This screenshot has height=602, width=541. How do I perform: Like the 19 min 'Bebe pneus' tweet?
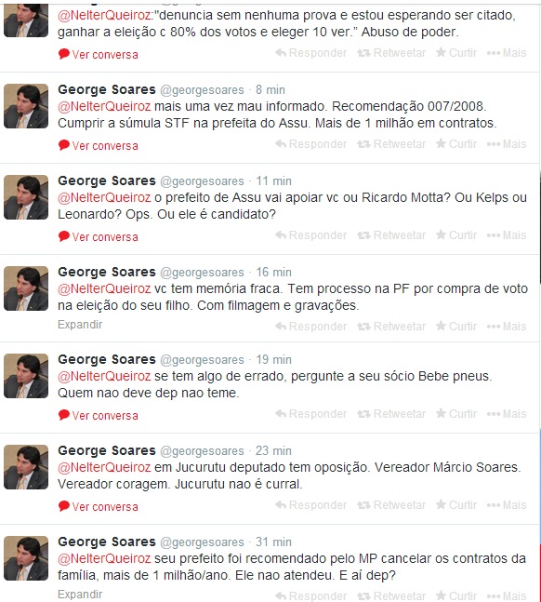pyautogui.click(x=456, y=413)
